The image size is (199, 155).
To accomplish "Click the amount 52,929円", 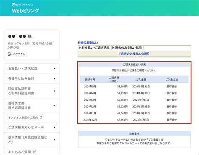I will coord(122,107).
